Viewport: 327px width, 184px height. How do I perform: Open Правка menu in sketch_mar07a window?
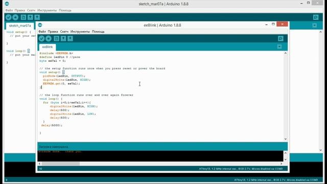pyautogui.click(x=20, y=10)
